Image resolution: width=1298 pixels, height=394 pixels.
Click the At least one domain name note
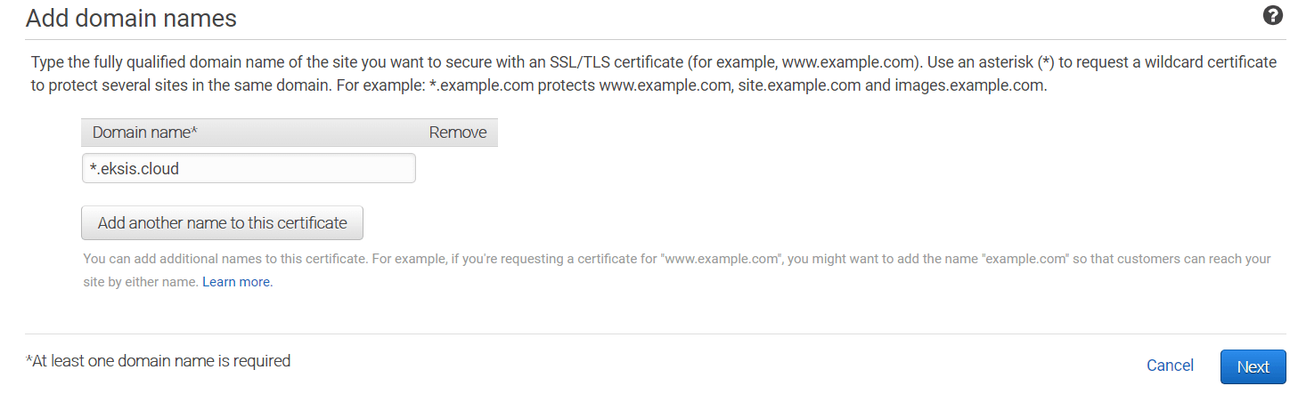pos(159,361)
